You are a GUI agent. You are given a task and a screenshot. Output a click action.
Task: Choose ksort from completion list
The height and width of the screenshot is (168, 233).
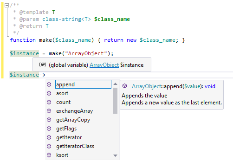pos(62,155)
